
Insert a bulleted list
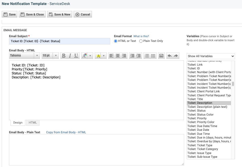(x=153, y=56)
